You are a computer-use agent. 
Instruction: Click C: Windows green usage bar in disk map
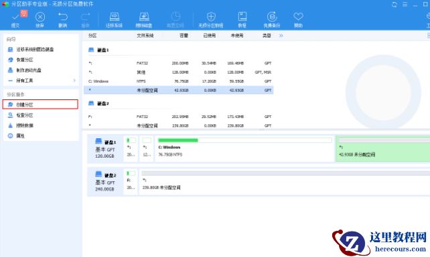point(178,140)
